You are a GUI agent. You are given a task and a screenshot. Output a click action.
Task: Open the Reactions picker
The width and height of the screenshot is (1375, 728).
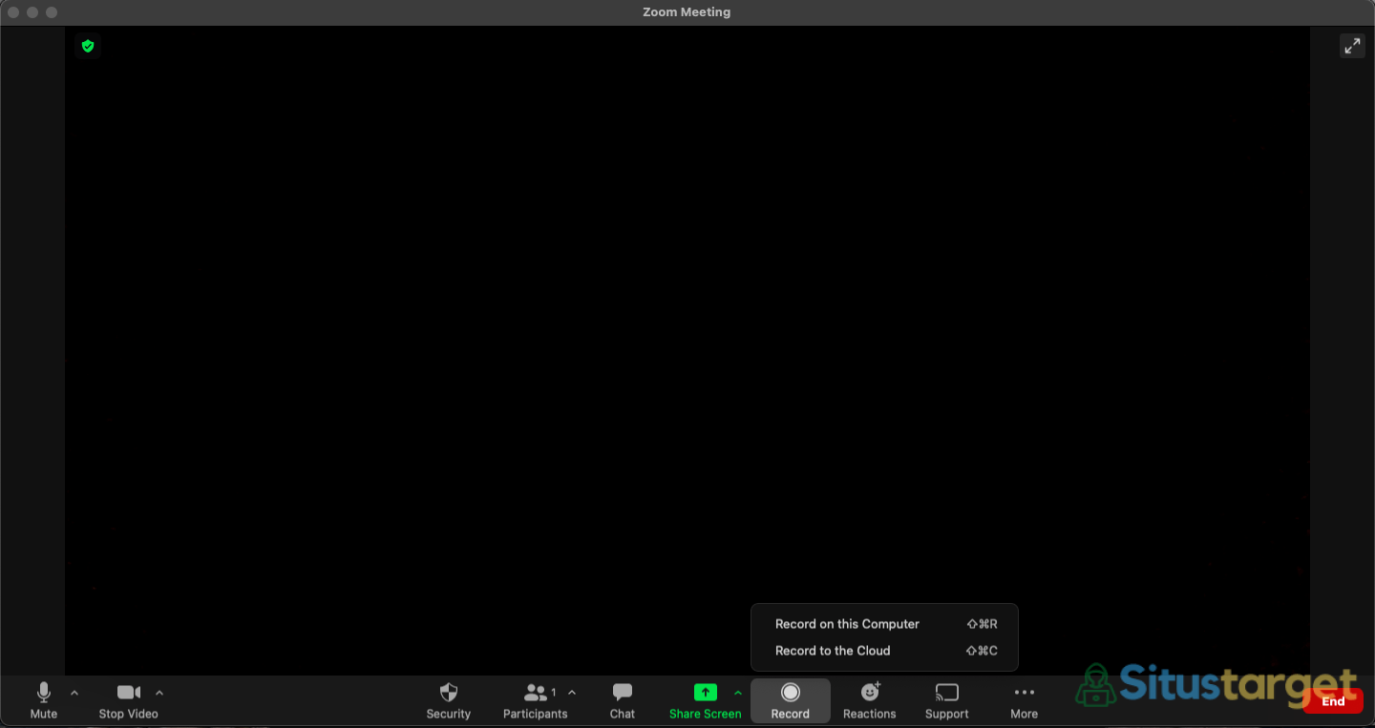(870, 701)
